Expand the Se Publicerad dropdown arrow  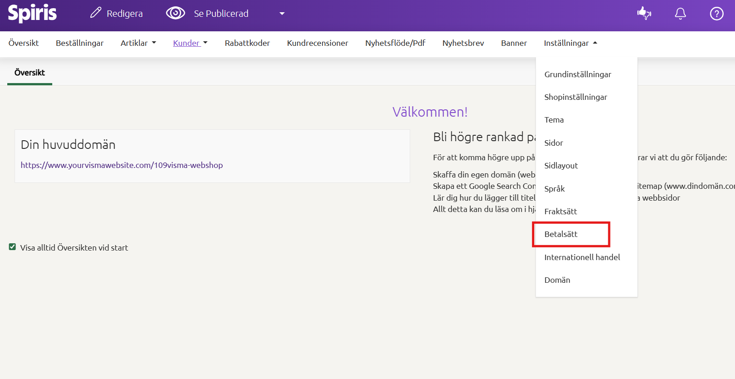click(282, 14)
